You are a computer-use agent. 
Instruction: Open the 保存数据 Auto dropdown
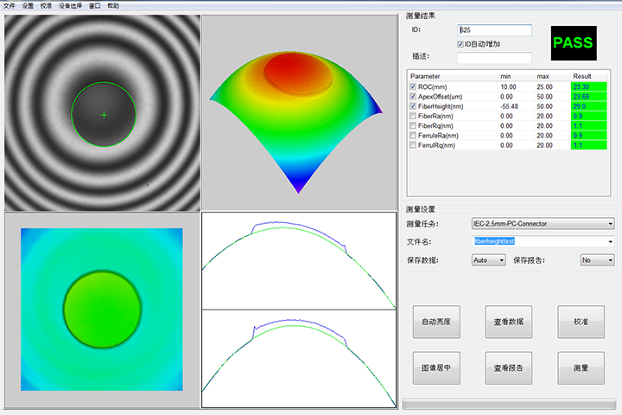point(488,260)
